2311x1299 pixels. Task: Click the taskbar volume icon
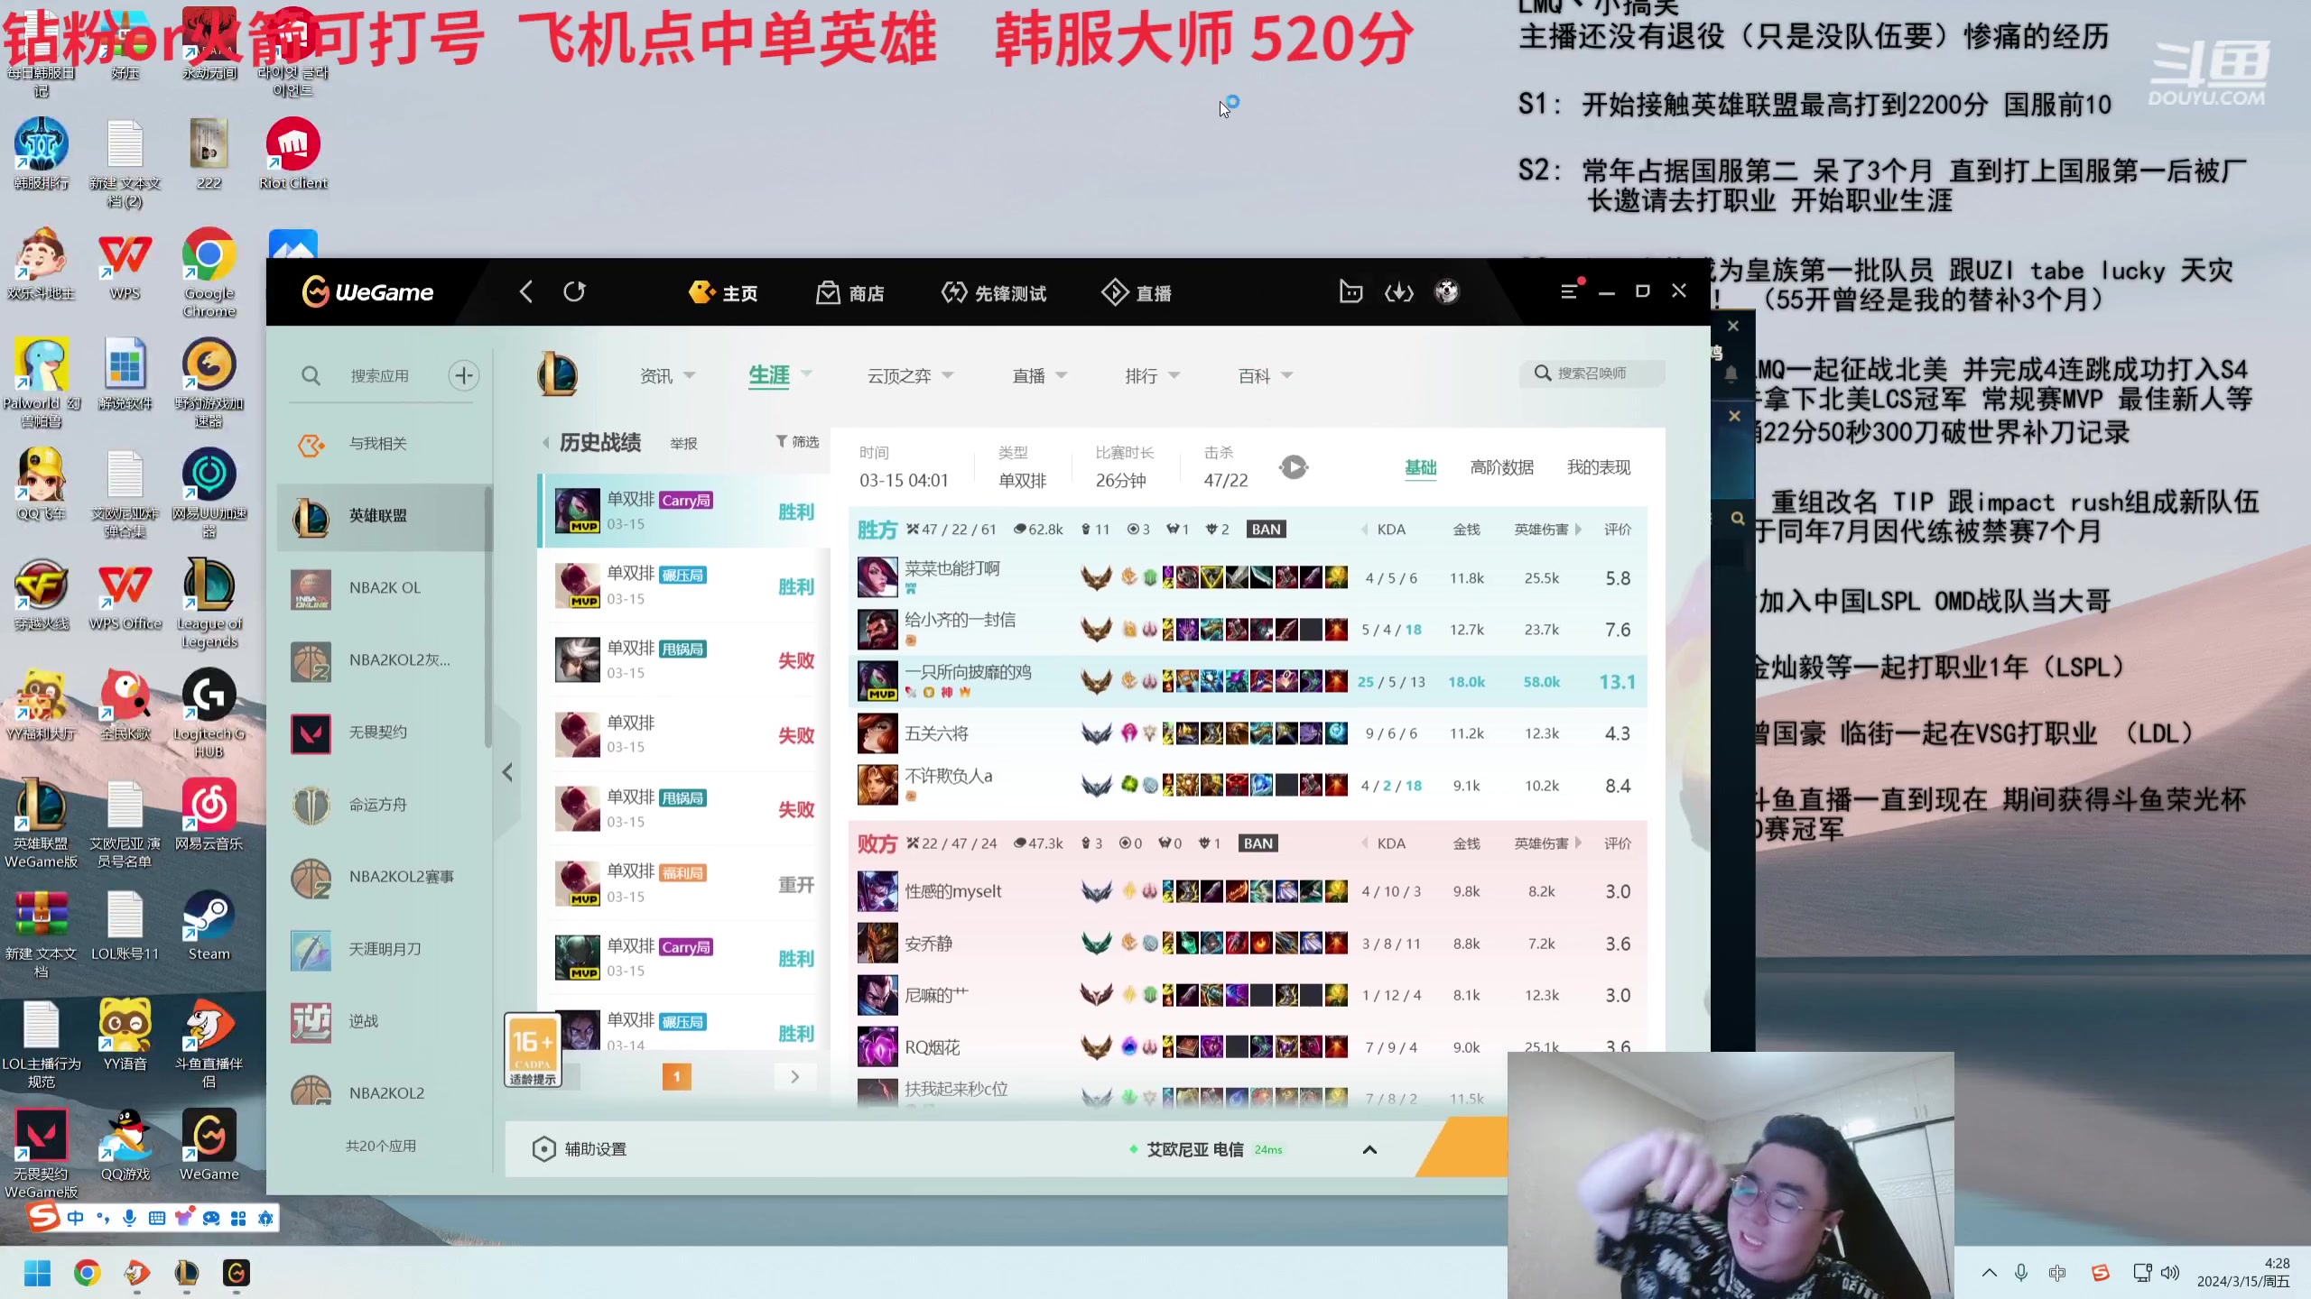2170,1273
